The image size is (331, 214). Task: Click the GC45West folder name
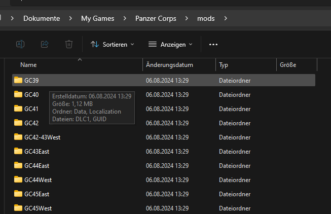tap(38, 208)
